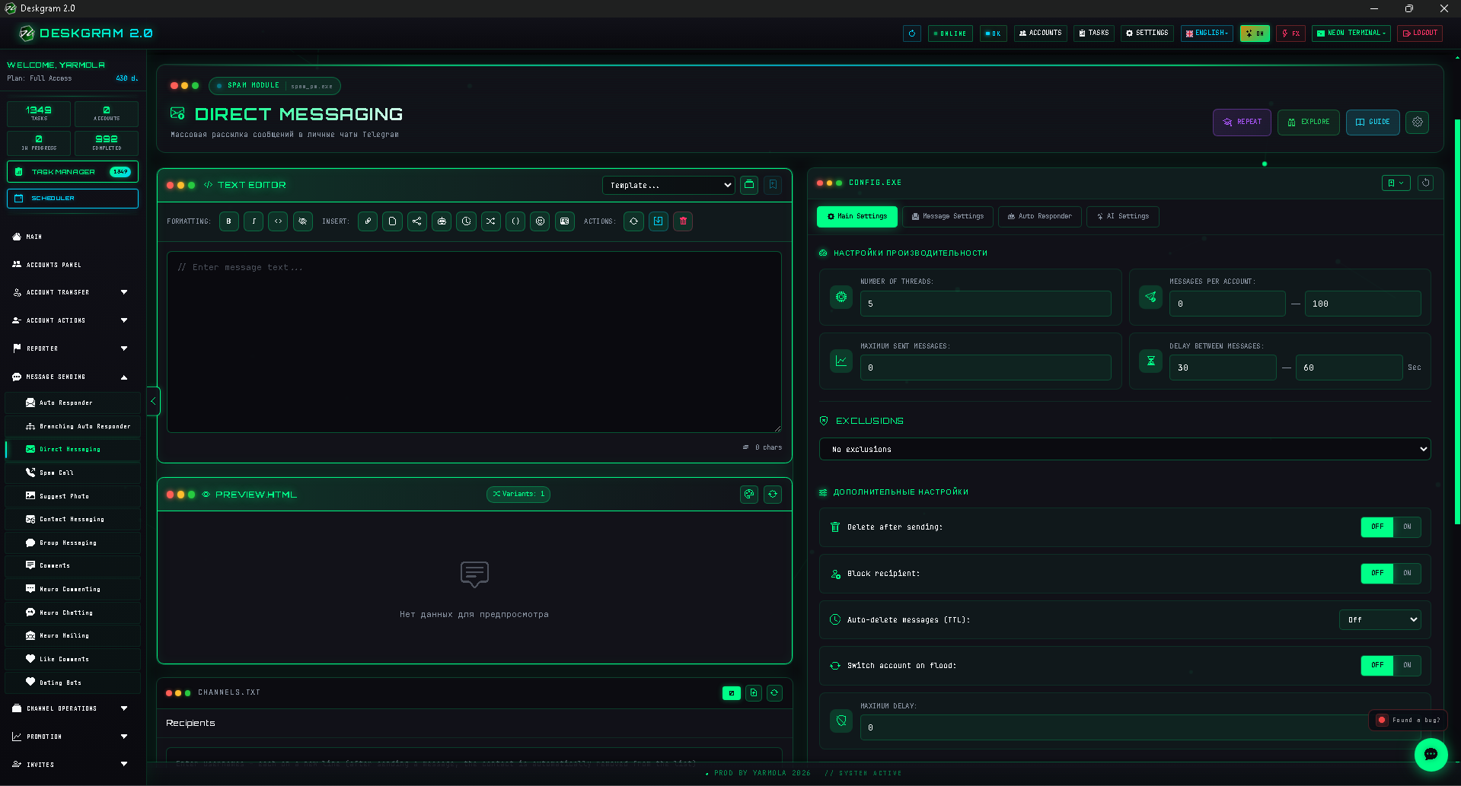Set Switch account on flood to ON
This screenshot has width=1461, height=786.
click(x=1407, y=665)
